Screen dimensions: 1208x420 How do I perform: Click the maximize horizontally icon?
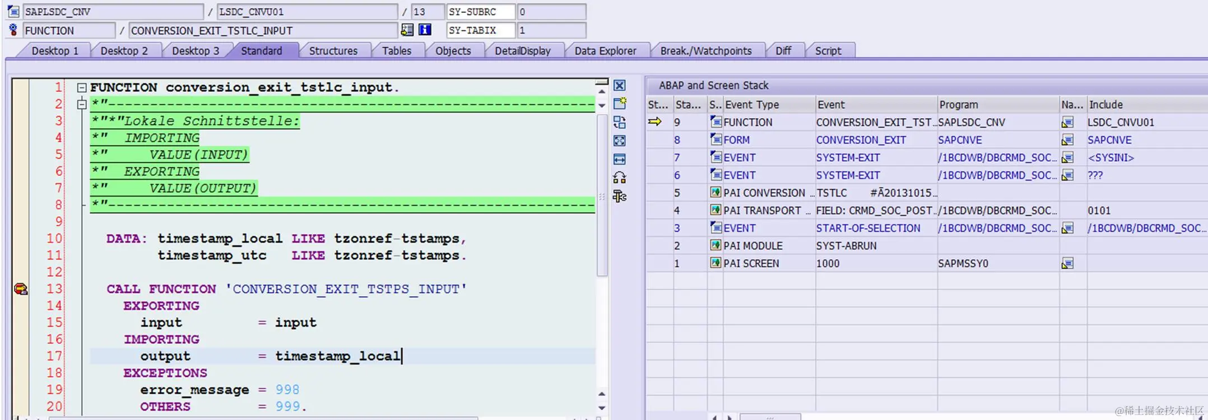pyautogui.click(x=619, y=159)
